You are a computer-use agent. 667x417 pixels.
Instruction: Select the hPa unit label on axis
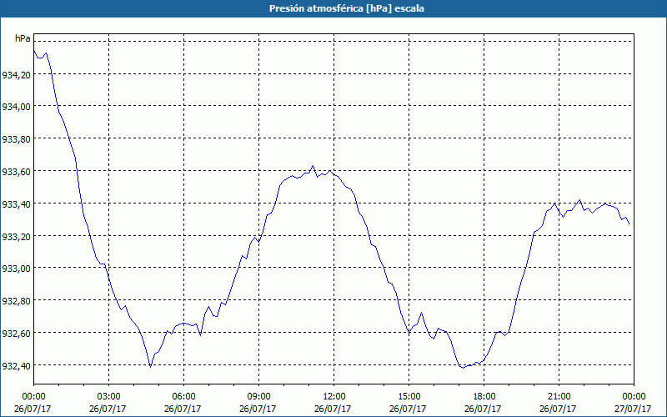(23, 38)
